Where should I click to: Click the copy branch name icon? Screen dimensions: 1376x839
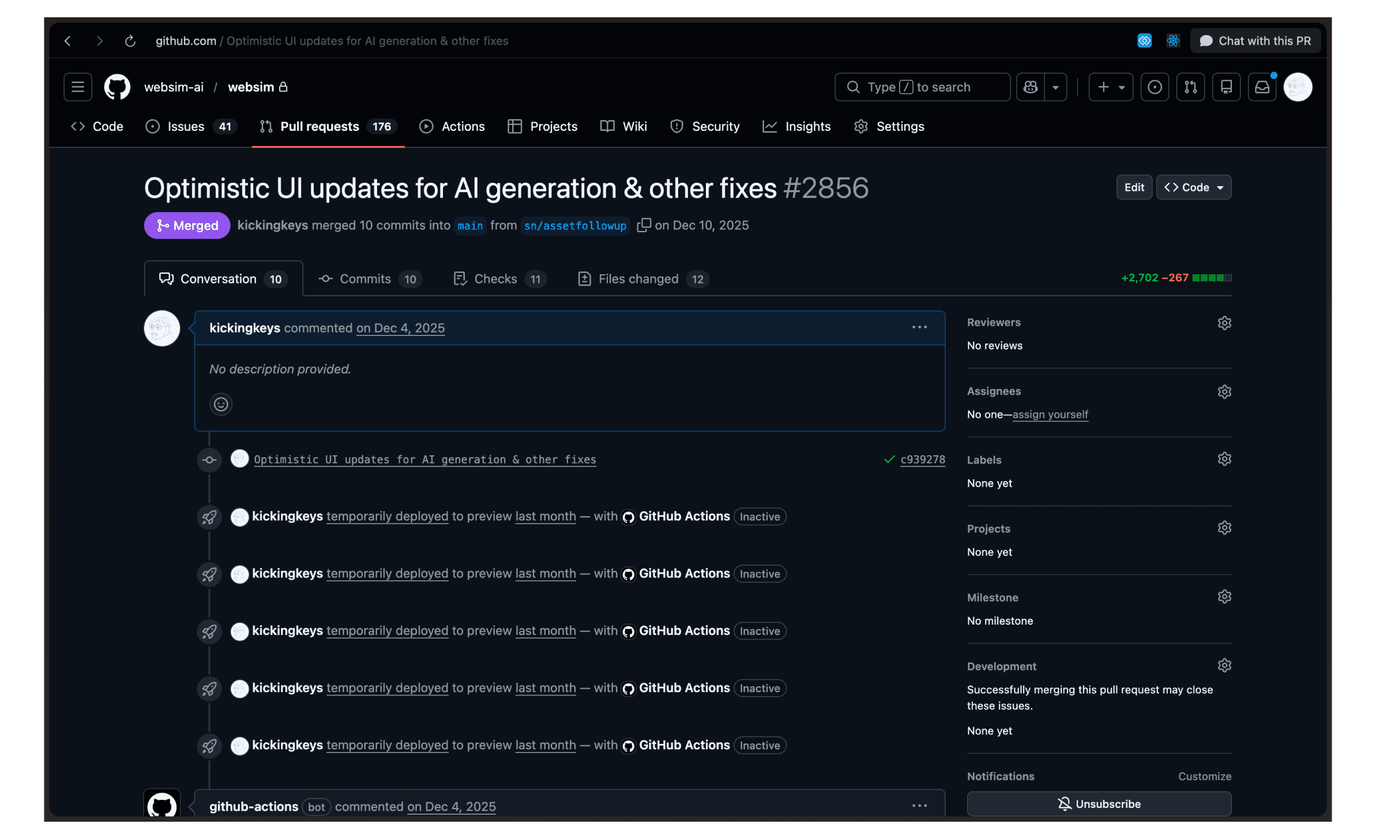(x=644, y=225)
